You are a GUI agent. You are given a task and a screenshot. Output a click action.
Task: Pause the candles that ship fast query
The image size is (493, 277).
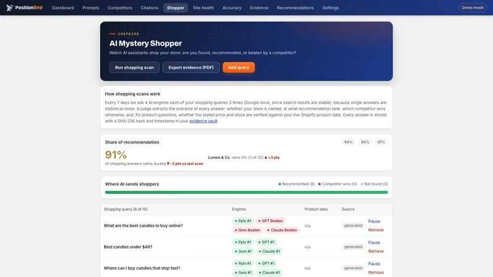374,264
